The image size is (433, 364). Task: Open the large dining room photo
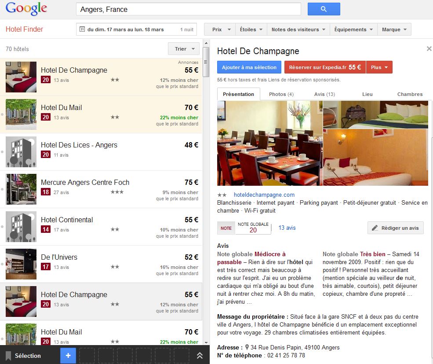point(270,143)
